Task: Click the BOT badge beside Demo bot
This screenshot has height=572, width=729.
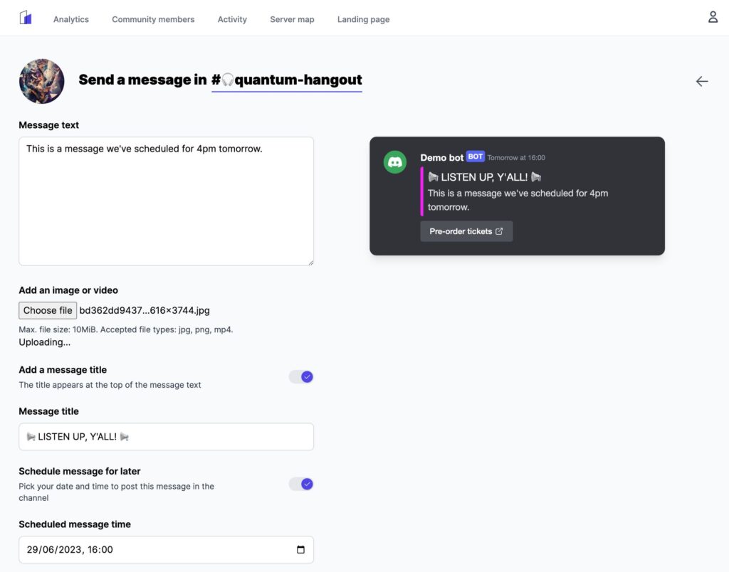Action: tap(475, 157)
